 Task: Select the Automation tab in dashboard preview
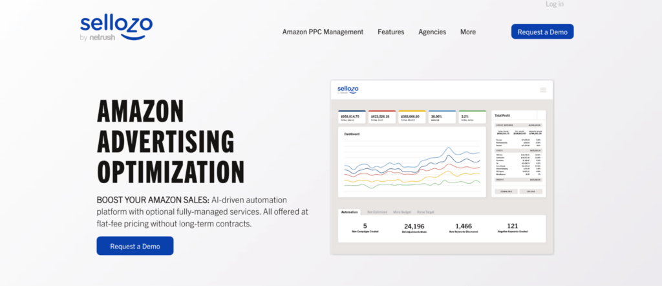[x=350, y=212]
